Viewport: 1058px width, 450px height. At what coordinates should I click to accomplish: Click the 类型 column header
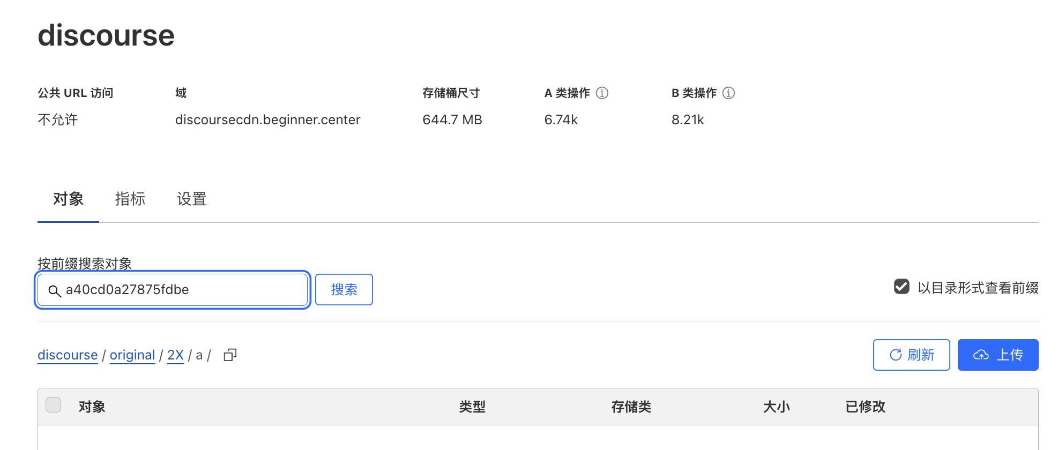pyautogui.click(x=472, y=407)
